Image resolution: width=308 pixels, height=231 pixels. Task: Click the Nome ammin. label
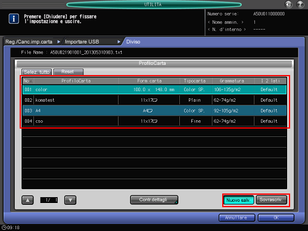coord(225,22)
